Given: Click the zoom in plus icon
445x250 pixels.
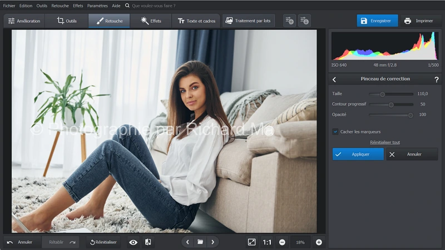Looking at the screenshot, I should [x=319, y=242].
